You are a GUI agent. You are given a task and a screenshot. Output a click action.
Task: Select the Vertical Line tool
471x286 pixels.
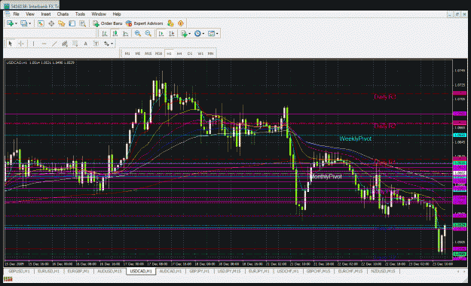(x=33, y=44)
